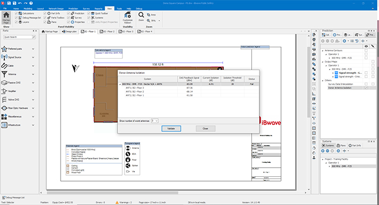Switch to the B2 - Floor 2 tab
The image size is (379, 205).
107,31
